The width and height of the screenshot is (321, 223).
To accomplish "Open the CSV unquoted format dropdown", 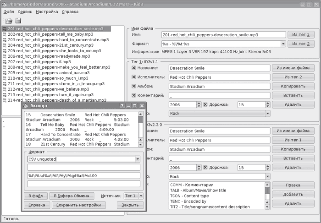I will coord(138,159).
